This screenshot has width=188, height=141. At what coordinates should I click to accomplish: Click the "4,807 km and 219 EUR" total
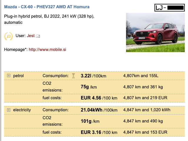point(145,98)
